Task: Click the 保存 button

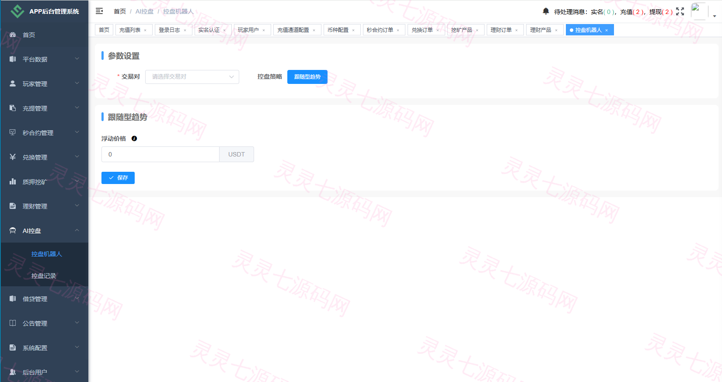Action: 118,178
